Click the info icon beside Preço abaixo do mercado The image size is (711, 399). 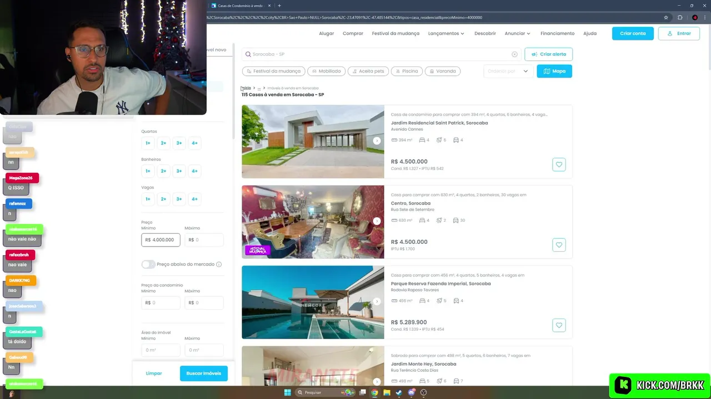219,264
